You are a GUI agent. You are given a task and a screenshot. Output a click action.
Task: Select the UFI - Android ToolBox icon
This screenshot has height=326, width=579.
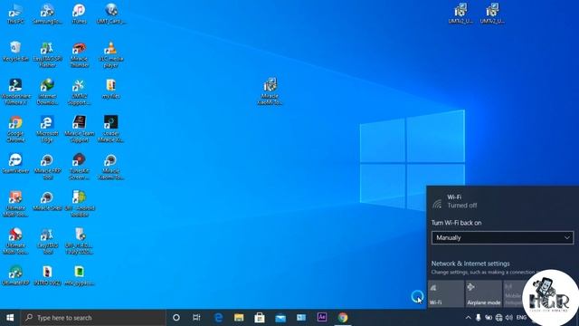(x=79, y=204)
